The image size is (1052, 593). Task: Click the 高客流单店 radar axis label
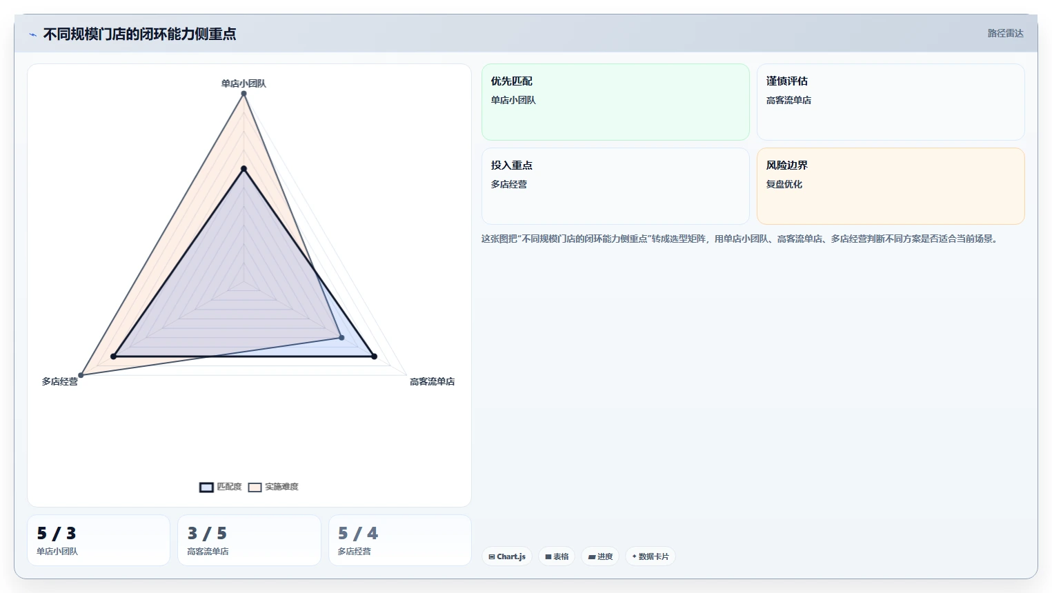click(432, 381)
